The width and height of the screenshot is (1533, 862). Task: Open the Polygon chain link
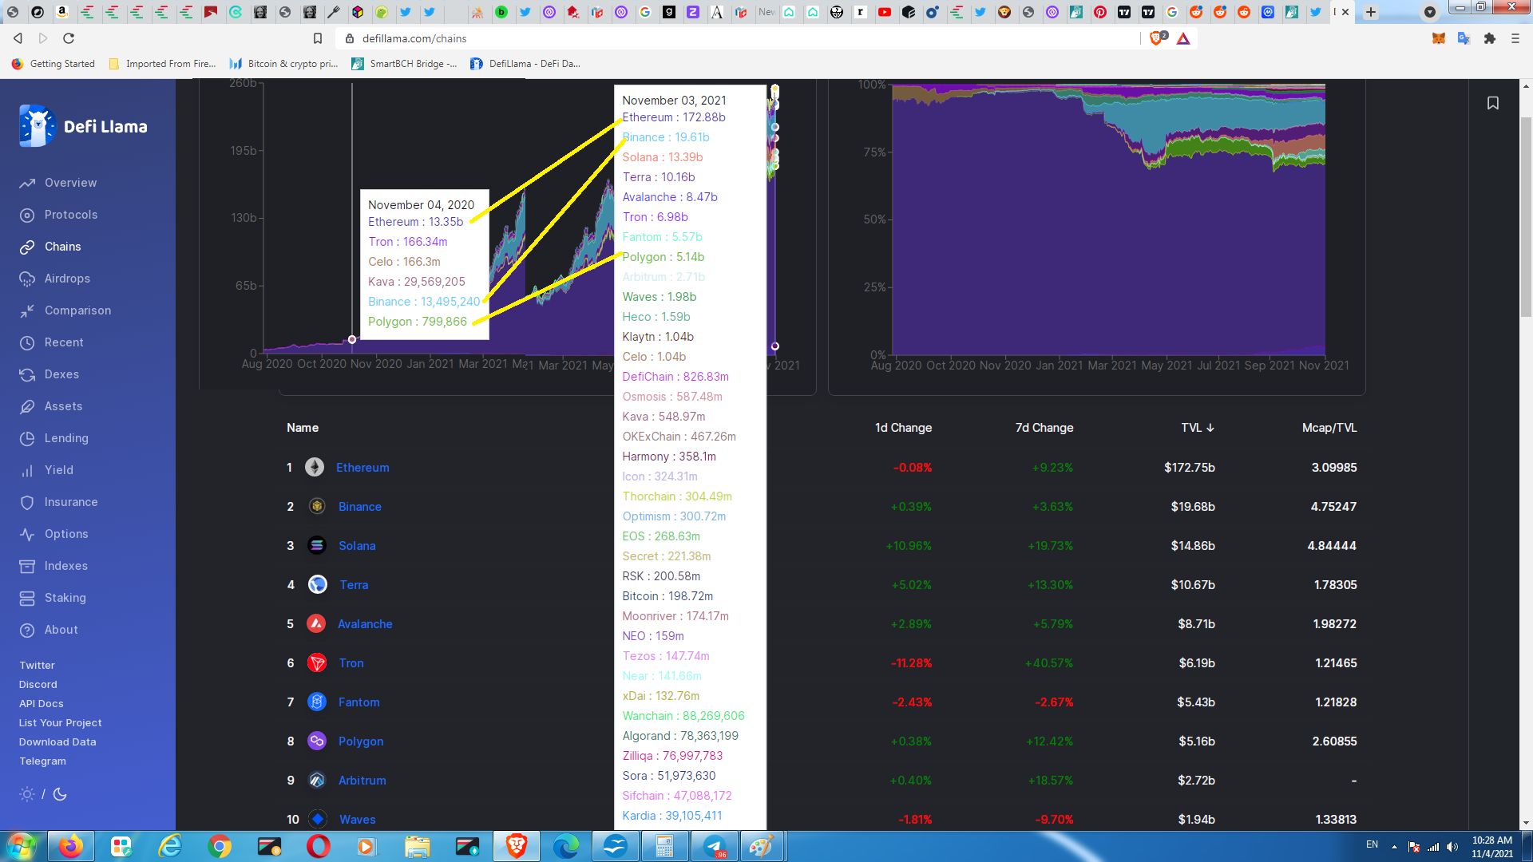pos(361,741)
